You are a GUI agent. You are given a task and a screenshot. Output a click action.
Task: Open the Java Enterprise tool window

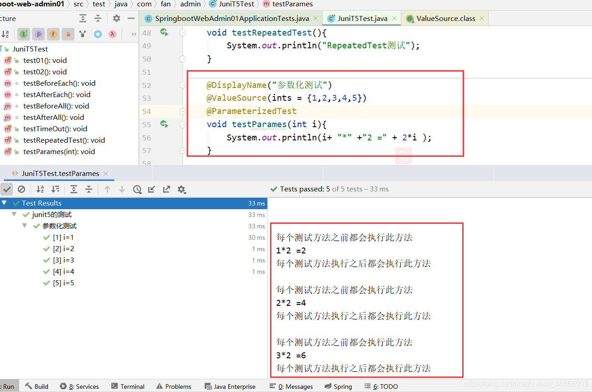tap(230, 387)
